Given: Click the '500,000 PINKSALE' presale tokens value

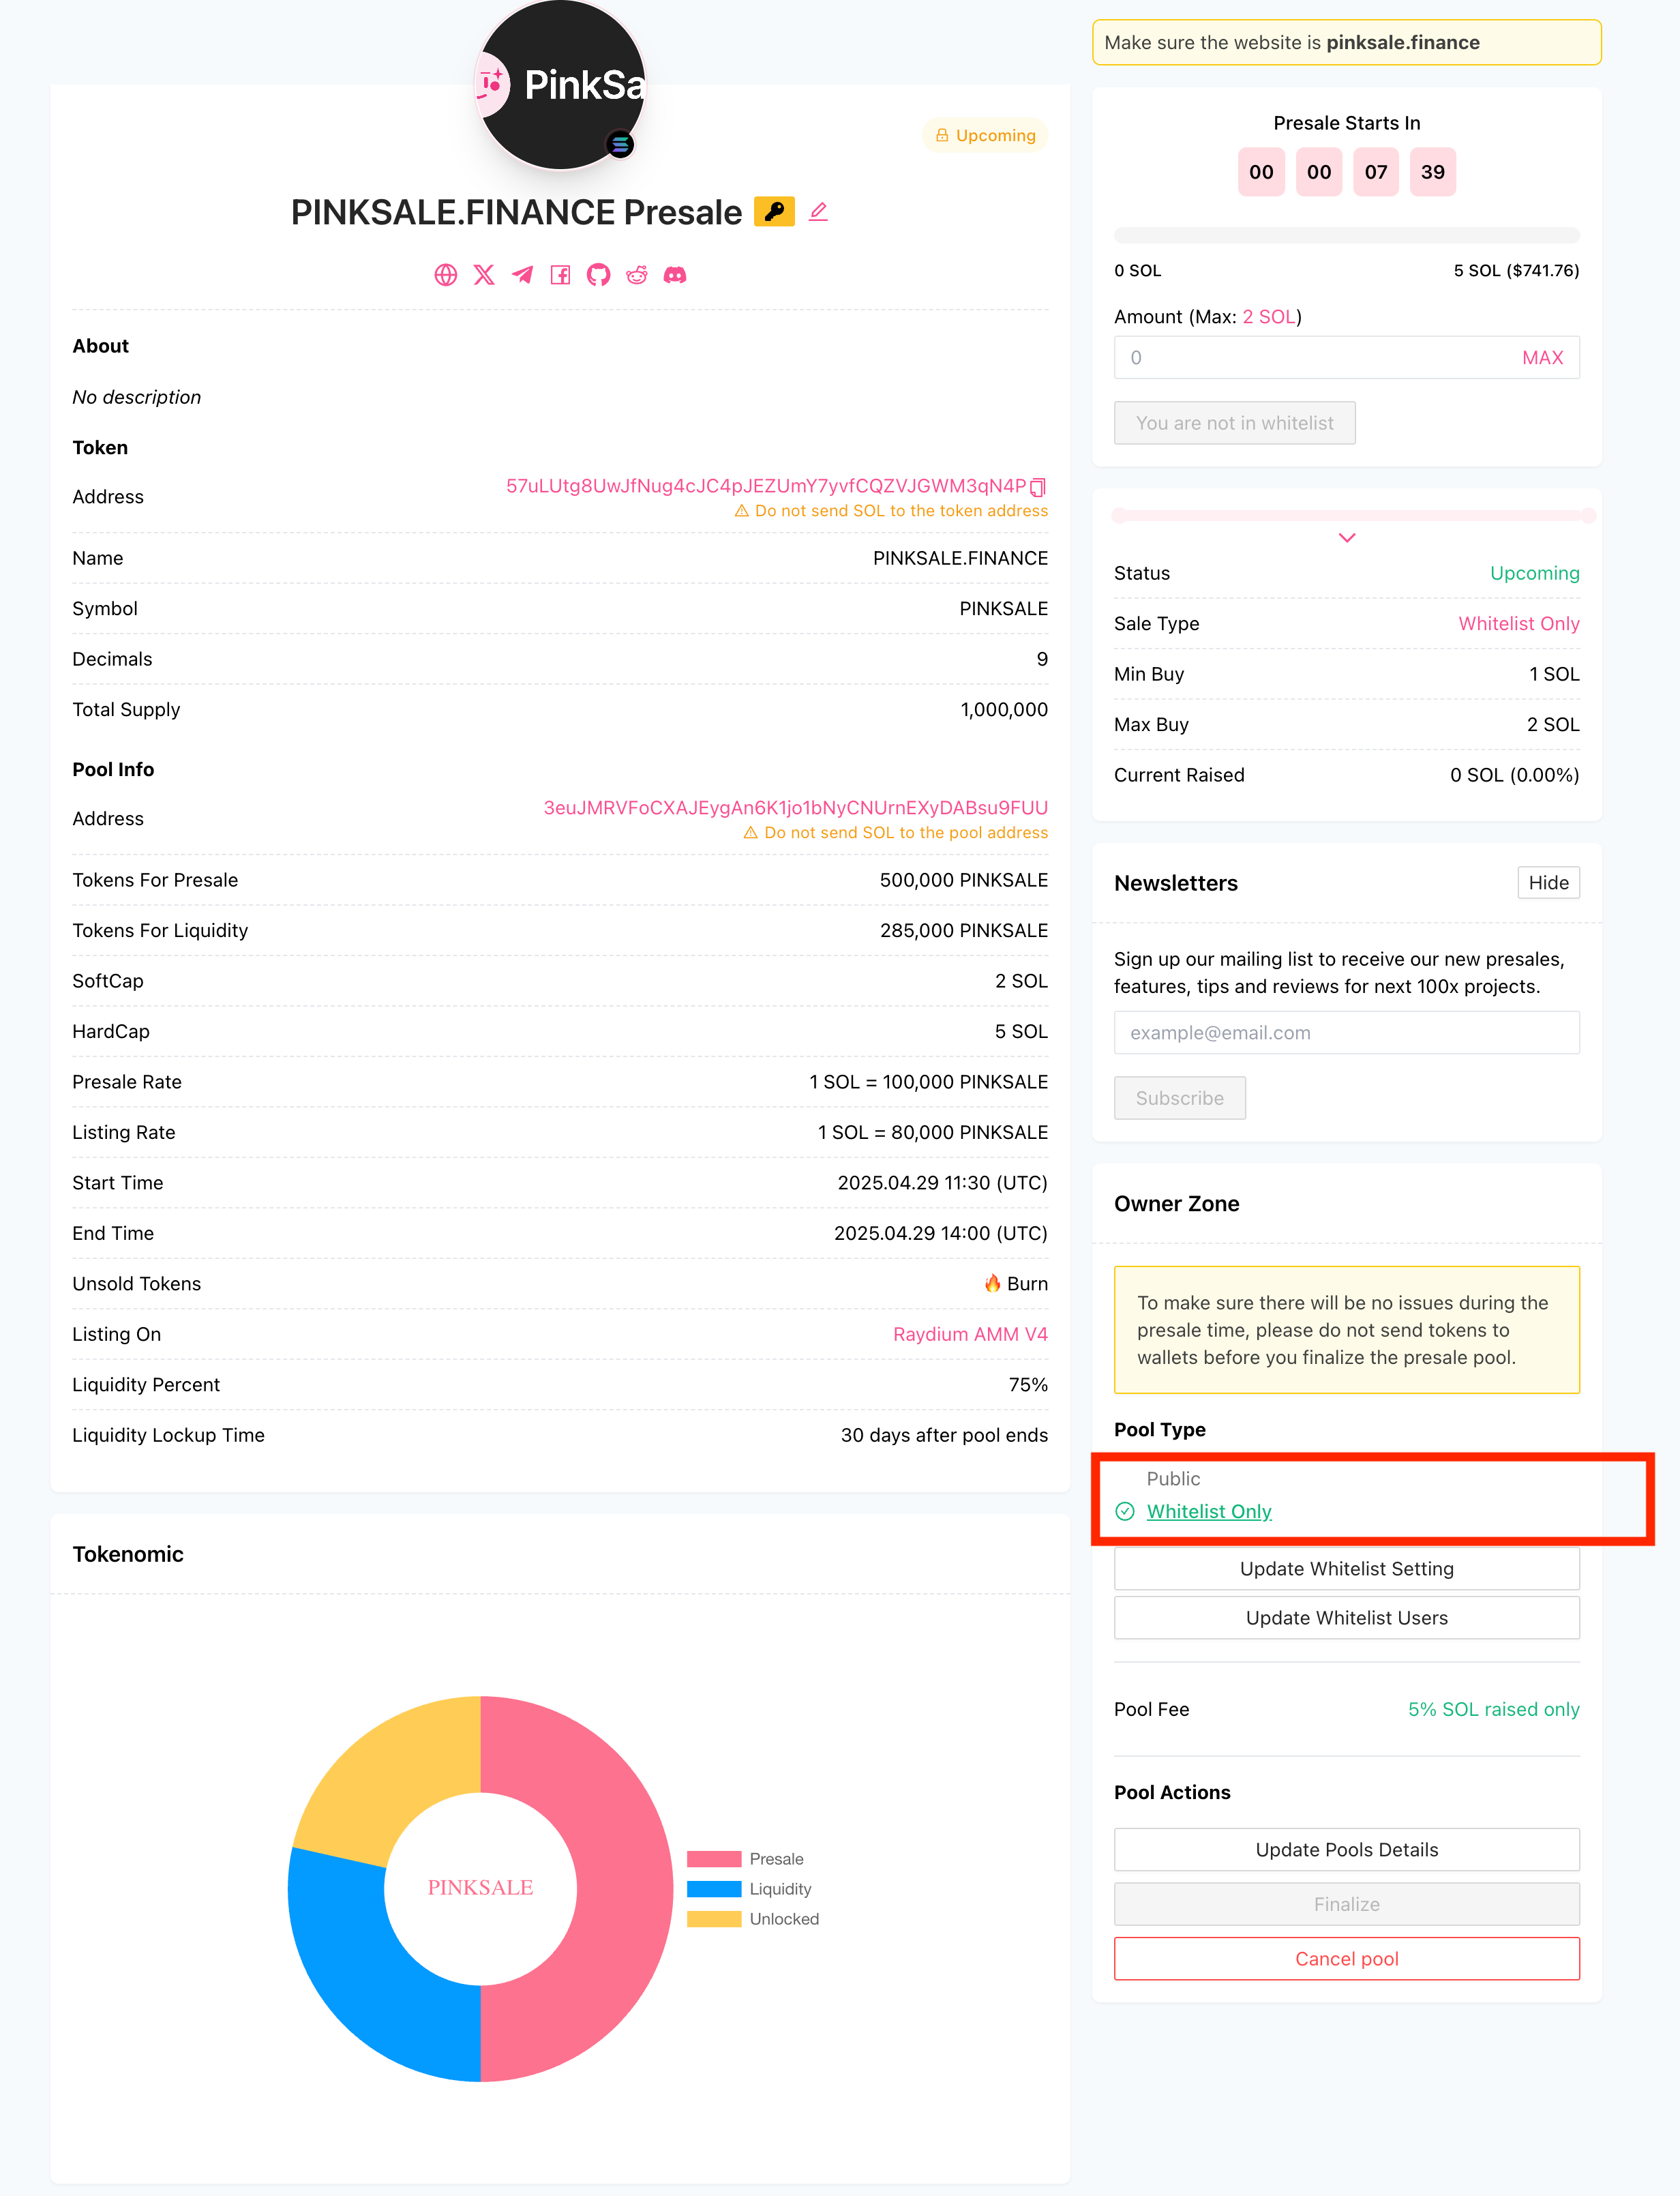Looking at the screenshot, I should pos(964,881).
